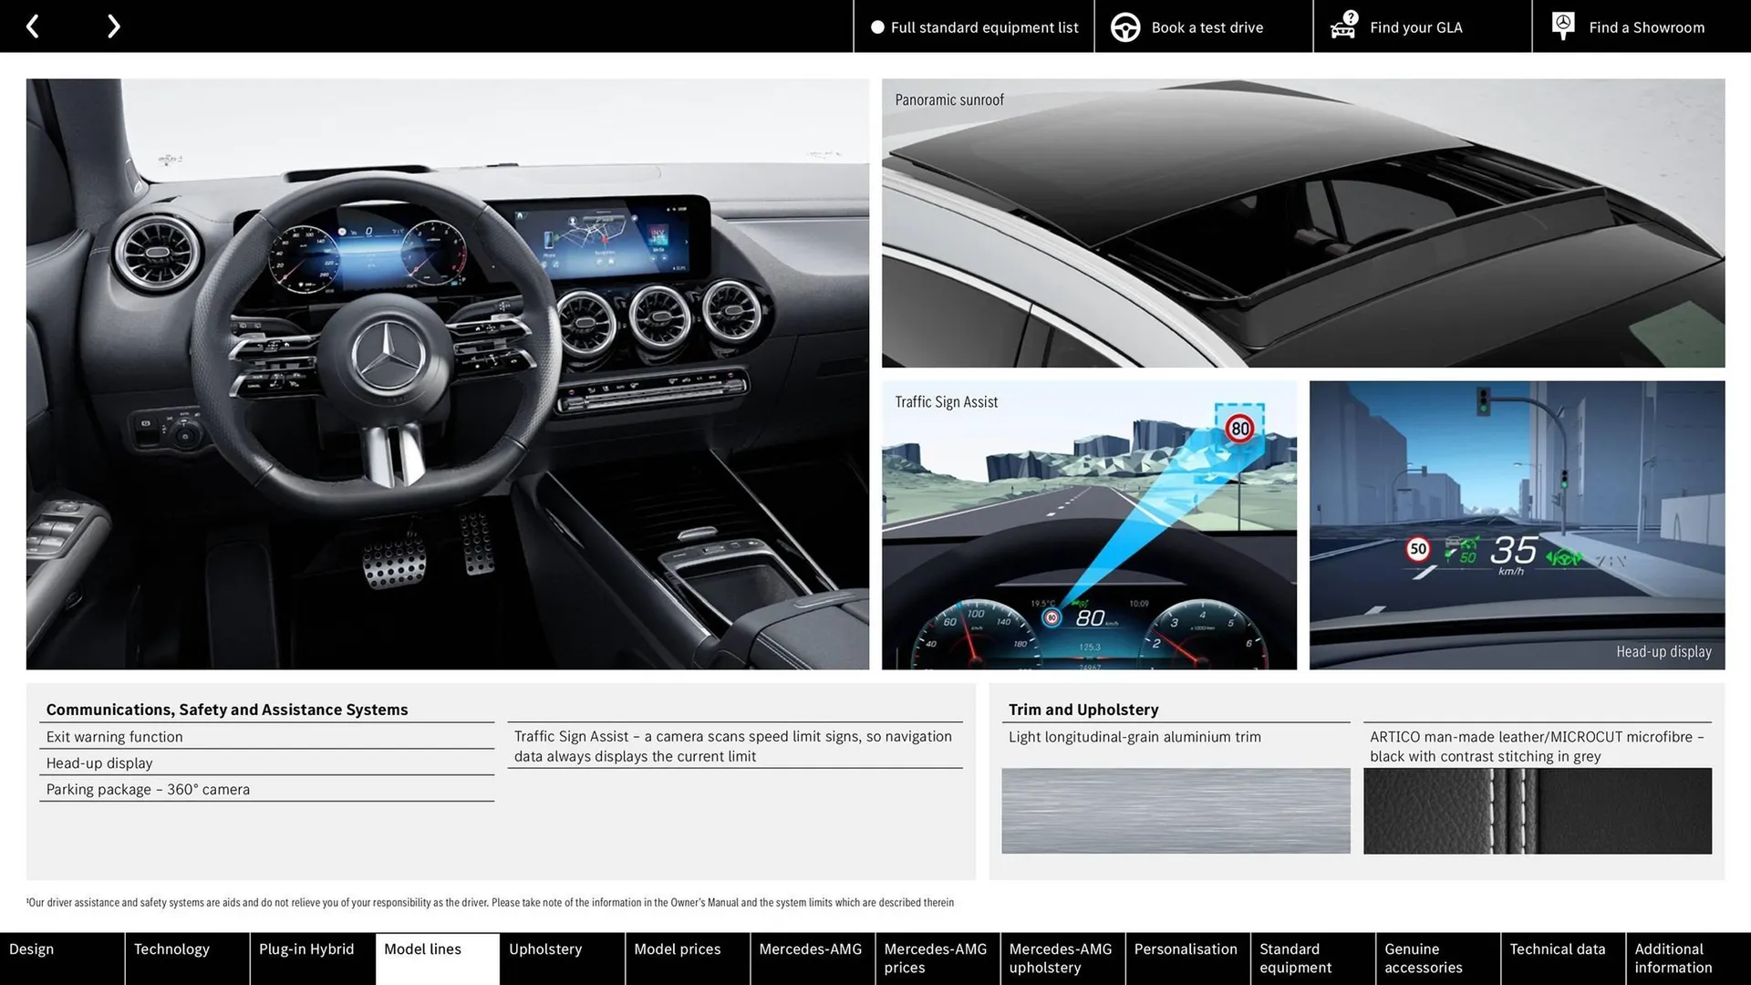Open the Traffic Sign Assist image
The image size is (1751, 985).
(1088, 526)
